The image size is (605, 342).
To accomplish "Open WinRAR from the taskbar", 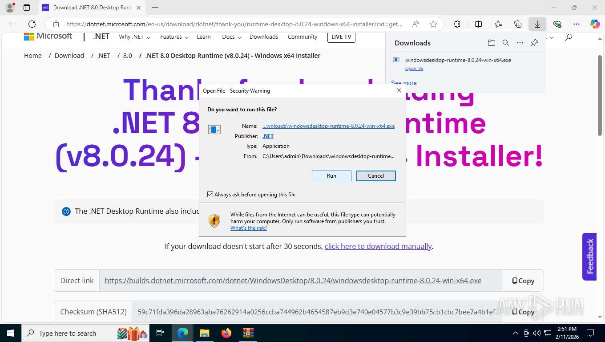I will pos(248,333).
